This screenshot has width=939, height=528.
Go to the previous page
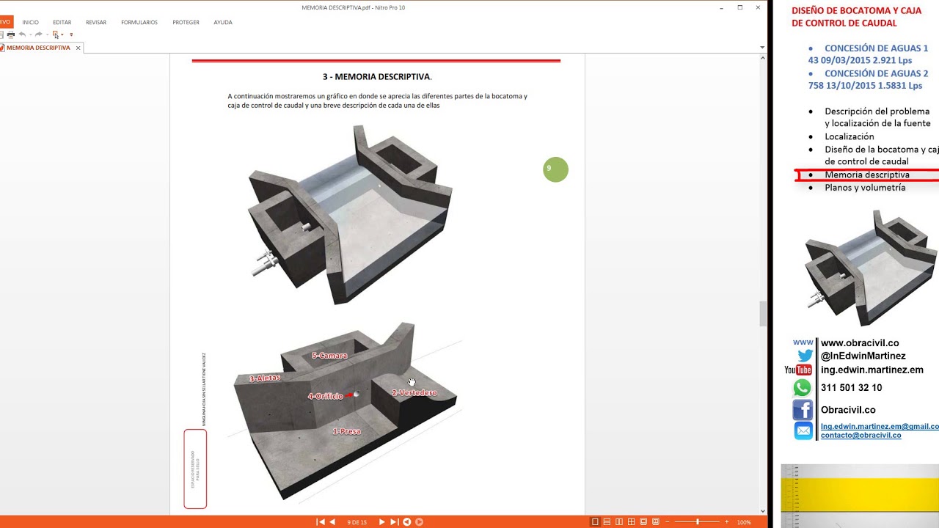pyautogui.click(x=332, y=521)
